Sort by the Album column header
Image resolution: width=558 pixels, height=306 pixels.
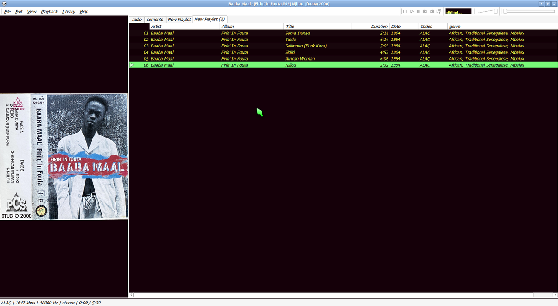[252, 27]
